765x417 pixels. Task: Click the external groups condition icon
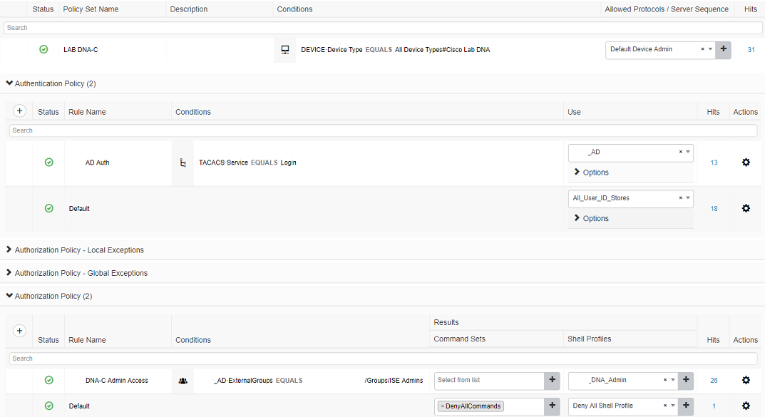pyautogui.click(x=183, y=381)
